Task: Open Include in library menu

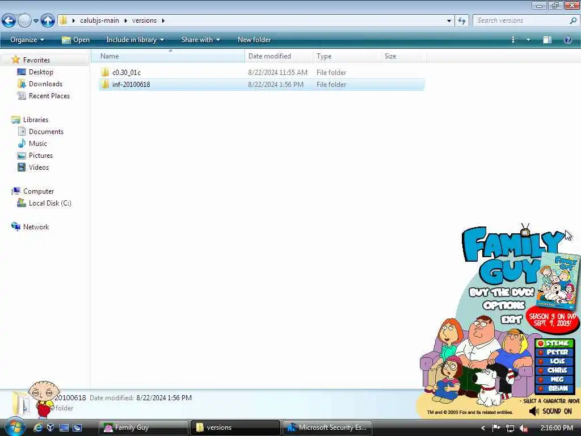Action: pyautogui.click(x=135, y=40)
